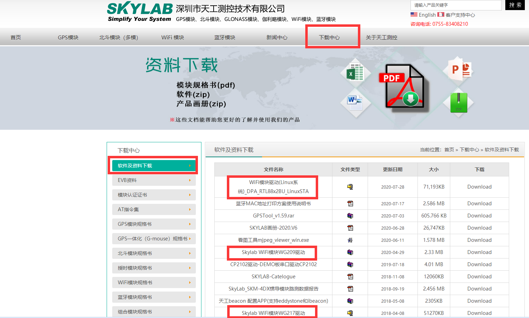This screenshot has width=529, height=318.
Task: Open the 新闻中心 menu item
Action: pos(277,37)
